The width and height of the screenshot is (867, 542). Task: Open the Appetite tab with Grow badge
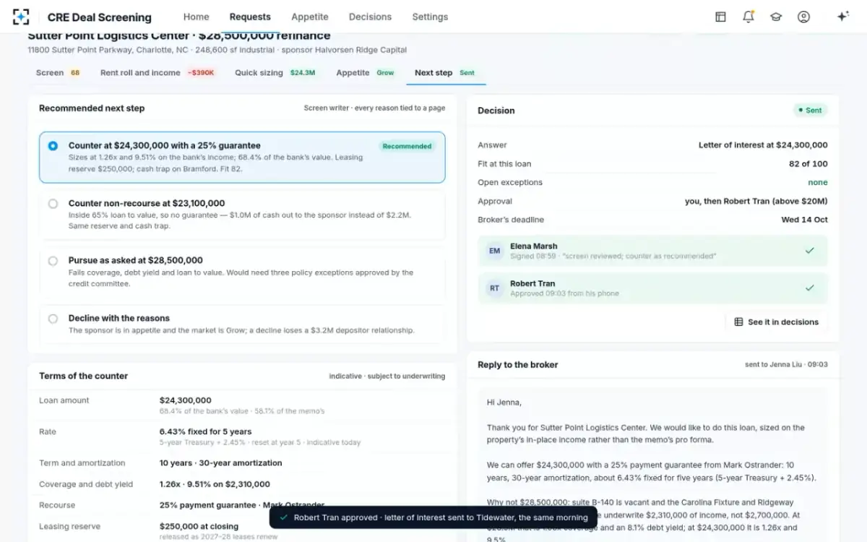click(x=366, y=72)
